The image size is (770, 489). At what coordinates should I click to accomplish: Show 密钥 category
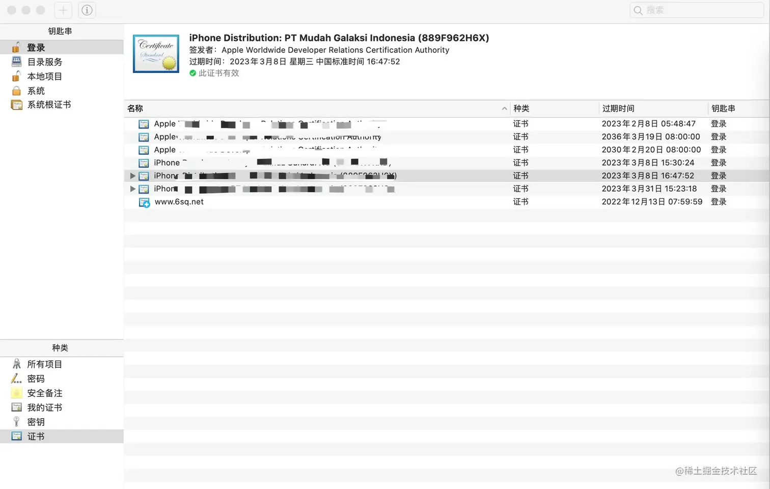coord(62,422)
